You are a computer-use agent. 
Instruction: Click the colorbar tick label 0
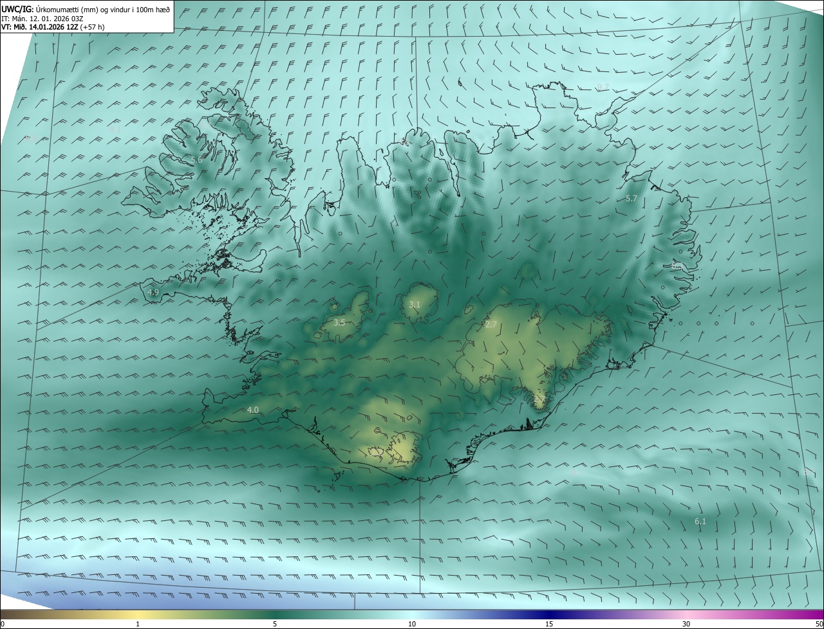pos(3,624)
